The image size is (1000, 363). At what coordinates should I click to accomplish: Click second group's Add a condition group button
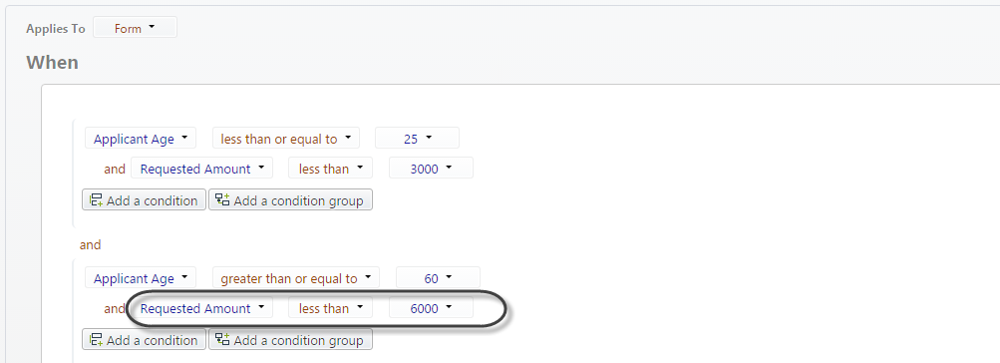291,339
